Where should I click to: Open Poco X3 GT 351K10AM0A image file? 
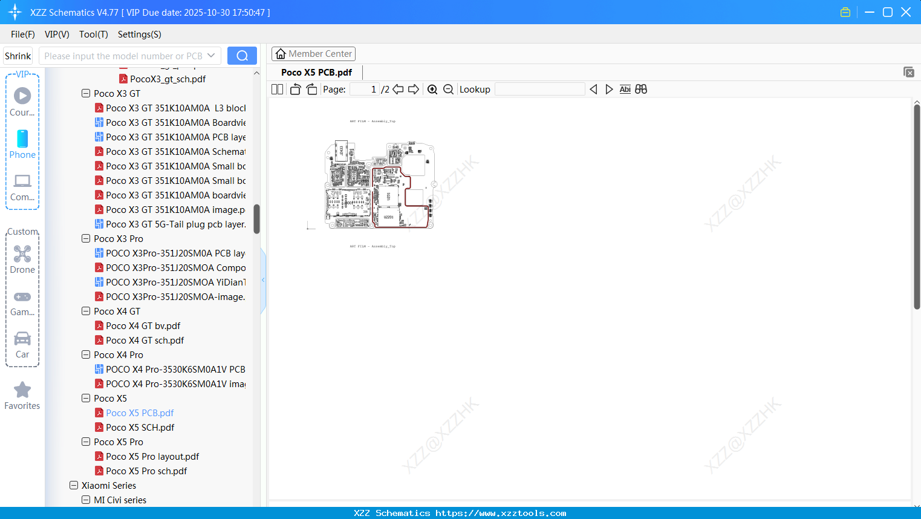[x=170, y=210]
